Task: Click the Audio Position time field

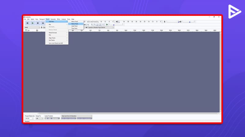Action: tap(52, 118)
